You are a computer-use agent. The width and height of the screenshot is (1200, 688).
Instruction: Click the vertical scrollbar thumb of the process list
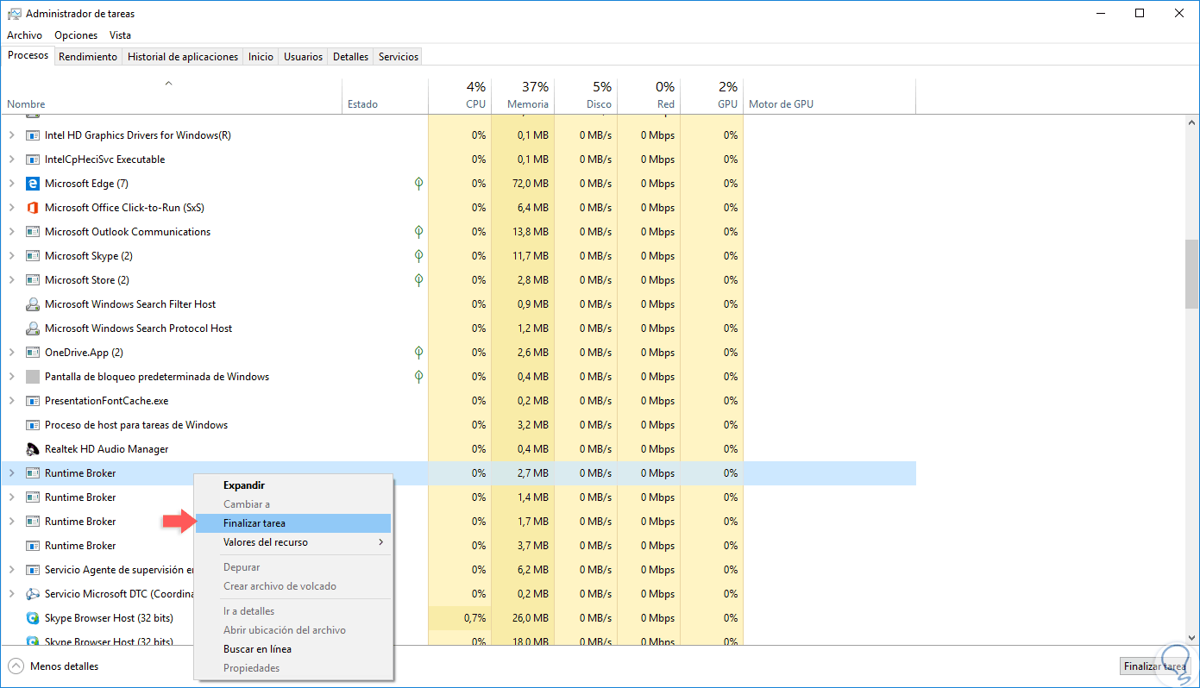[x=1192, y=273]
